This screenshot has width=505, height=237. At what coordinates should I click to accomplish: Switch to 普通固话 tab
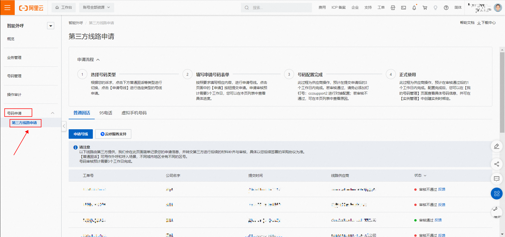(x=82, y=113)
